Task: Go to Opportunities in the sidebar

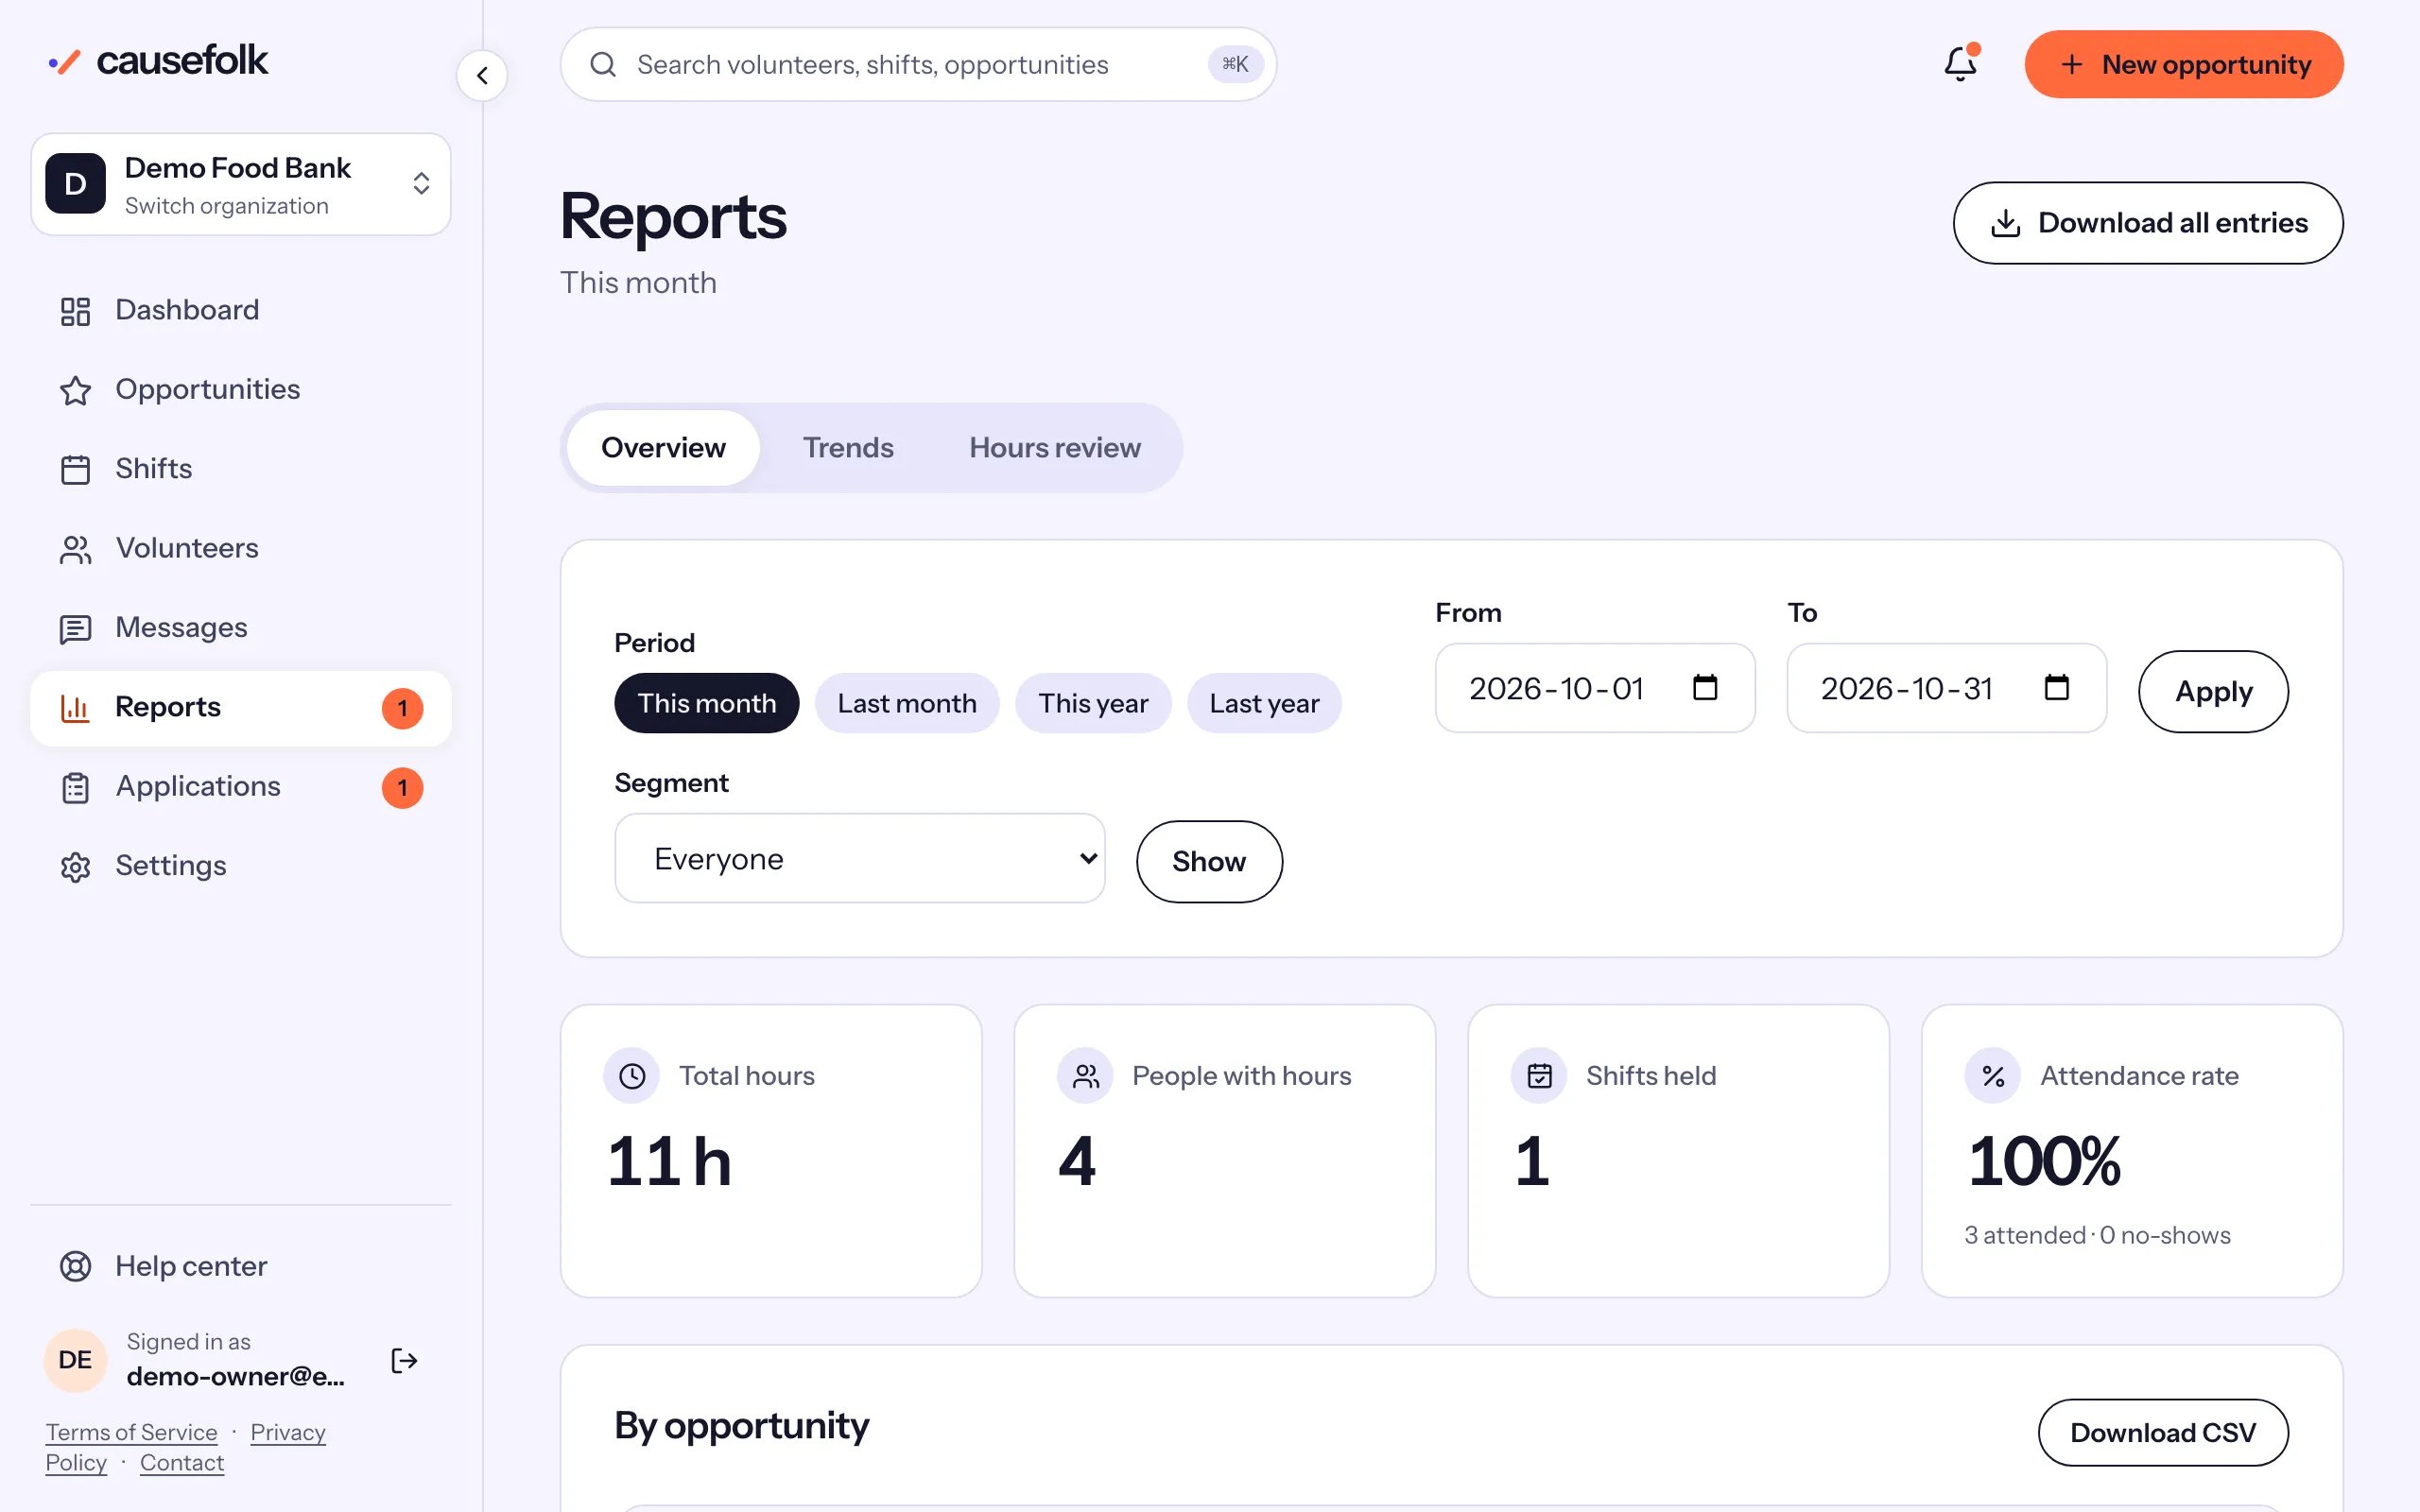Action: [241, 389]
